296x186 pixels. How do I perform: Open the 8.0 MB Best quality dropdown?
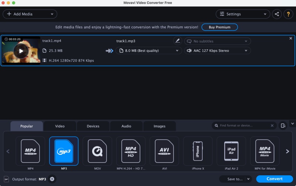point(149,50)
